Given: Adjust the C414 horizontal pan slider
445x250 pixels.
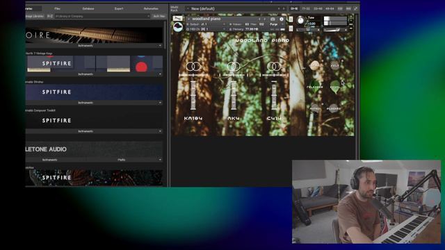Looking at the screenshot, I should [274, 75].
